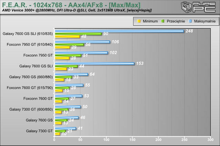Click the green bar valued 51
Screen dimensions: 220x146
(68, 55)
